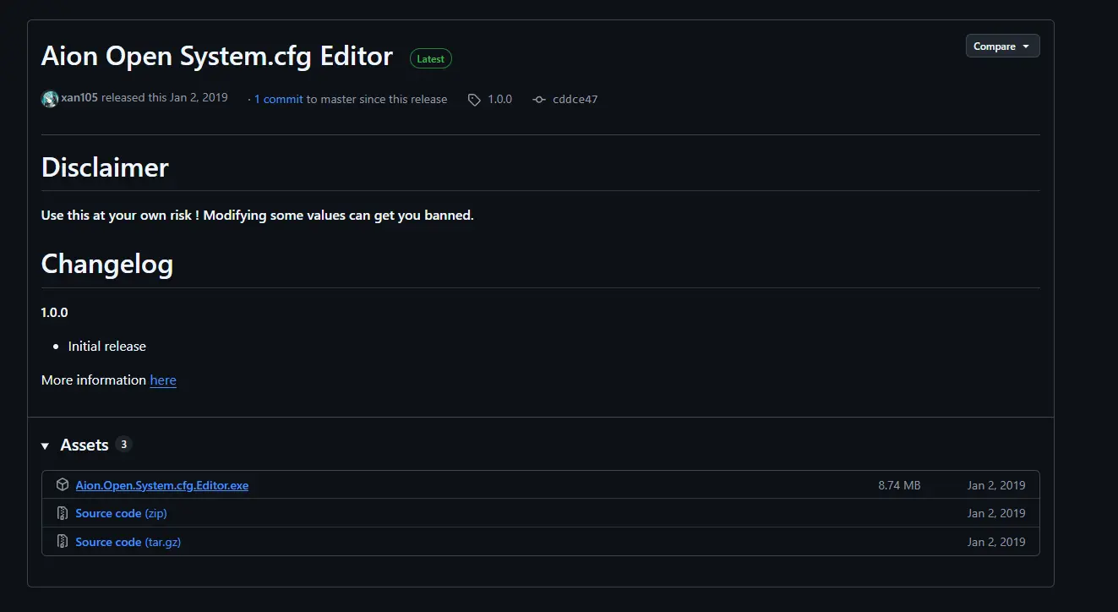The height and width of the screenshot is (612, 1118).
Task: Click the Assets count badge showing 3
Action: [x=123, y=445]
